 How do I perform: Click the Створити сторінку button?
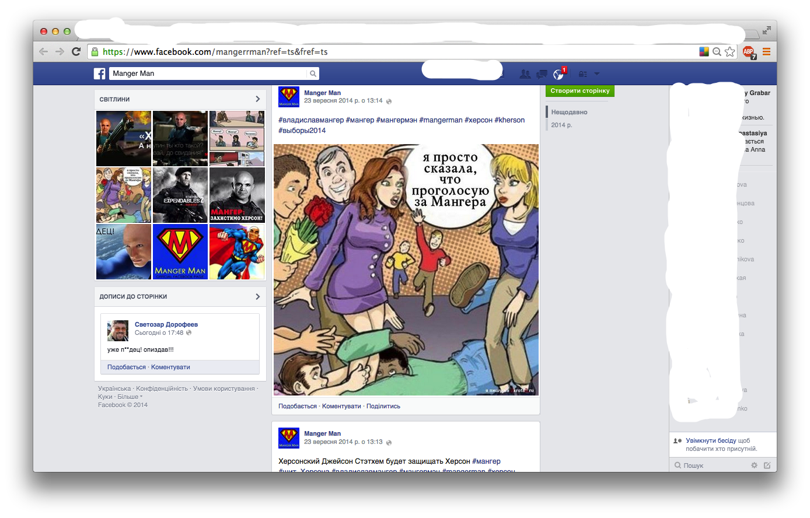580,91
